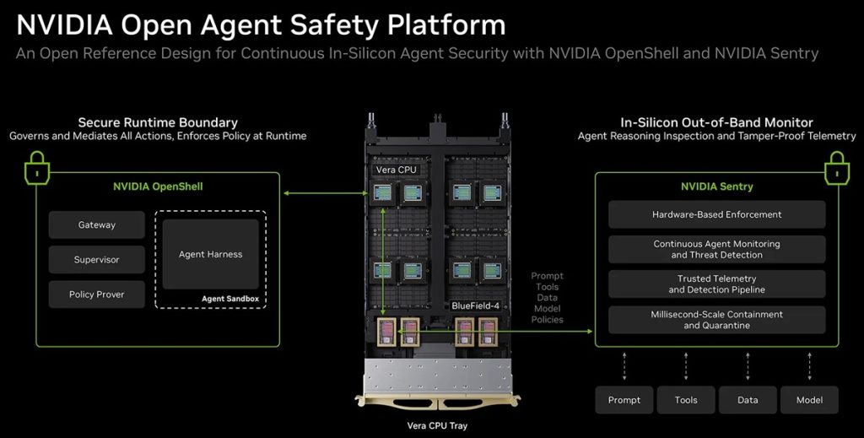The image size is (864, 438).
Task: Click the In-Silicon Out-of-Band Monitor heading
Action: tap(717, 122)
